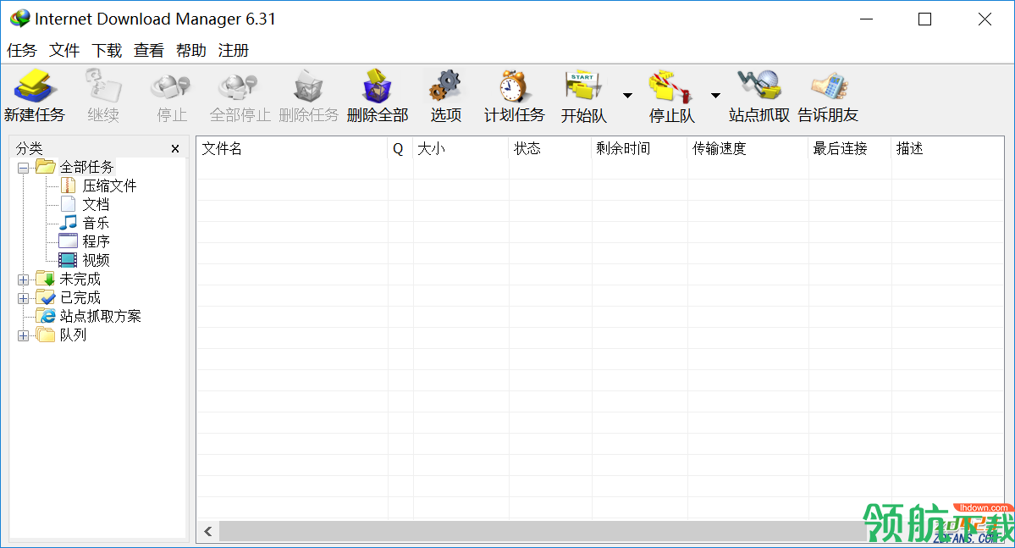Open the 下载 menu

(x=107, y=51)
